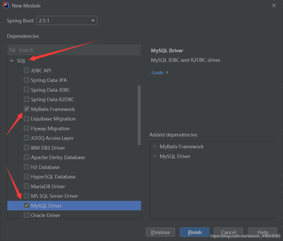
Task: Select the Spring Data JPA label text
Action: [x=49, y=80]
